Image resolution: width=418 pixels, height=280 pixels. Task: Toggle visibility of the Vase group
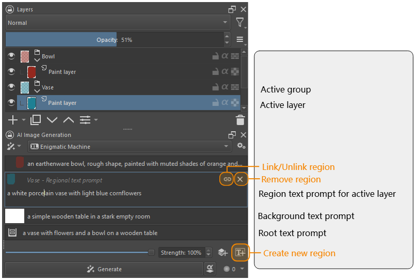point(11,87)
